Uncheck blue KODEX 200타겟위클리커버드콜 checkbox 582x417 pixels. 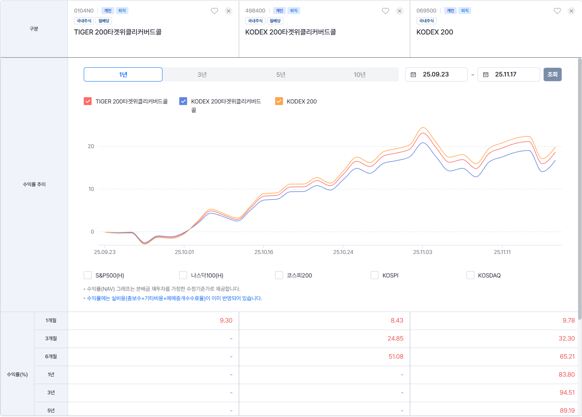click(x=183, y=102)
